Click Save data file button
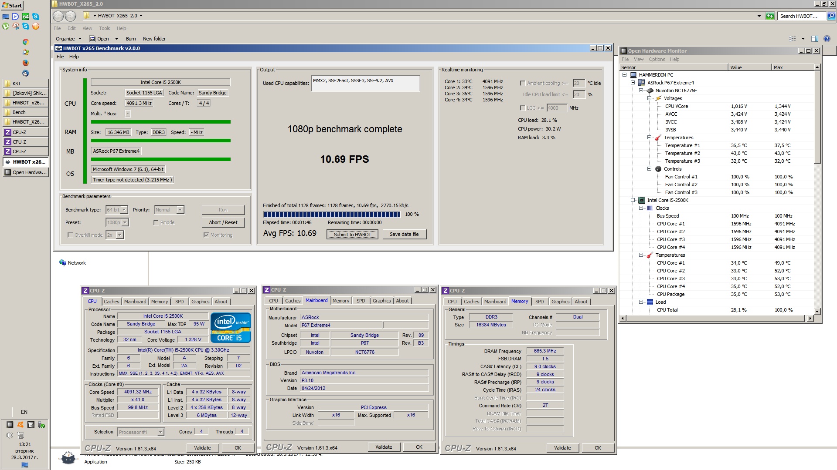This screenshot has width=837, height=470. (x=404, y=234)
